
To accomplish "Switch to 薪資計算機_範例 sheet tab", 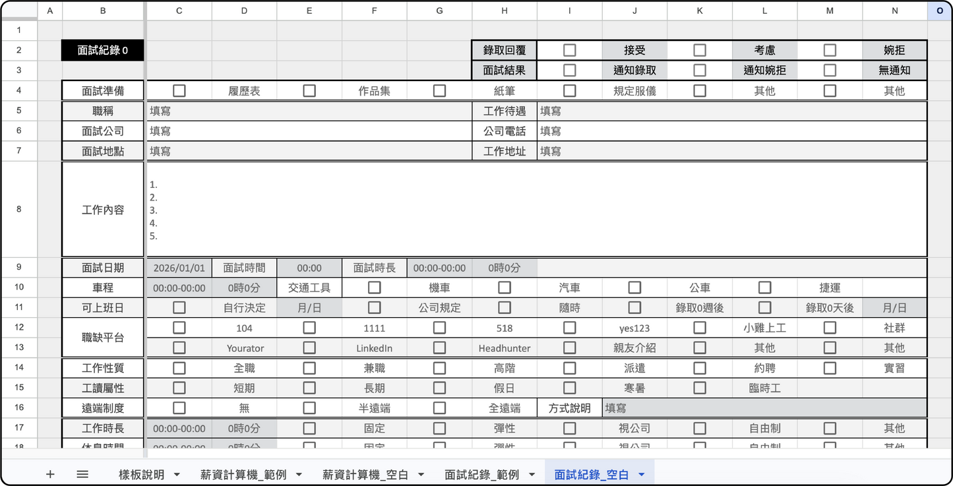I will 243,475.
